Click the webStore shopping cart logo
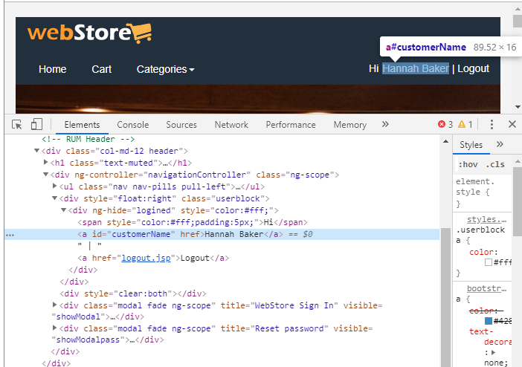Screen dimensions: 522x367 coord(89,33)
